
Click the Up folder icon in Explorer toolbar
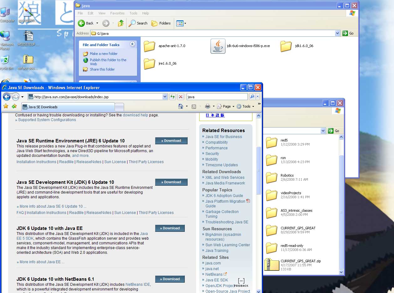point(121,23)
